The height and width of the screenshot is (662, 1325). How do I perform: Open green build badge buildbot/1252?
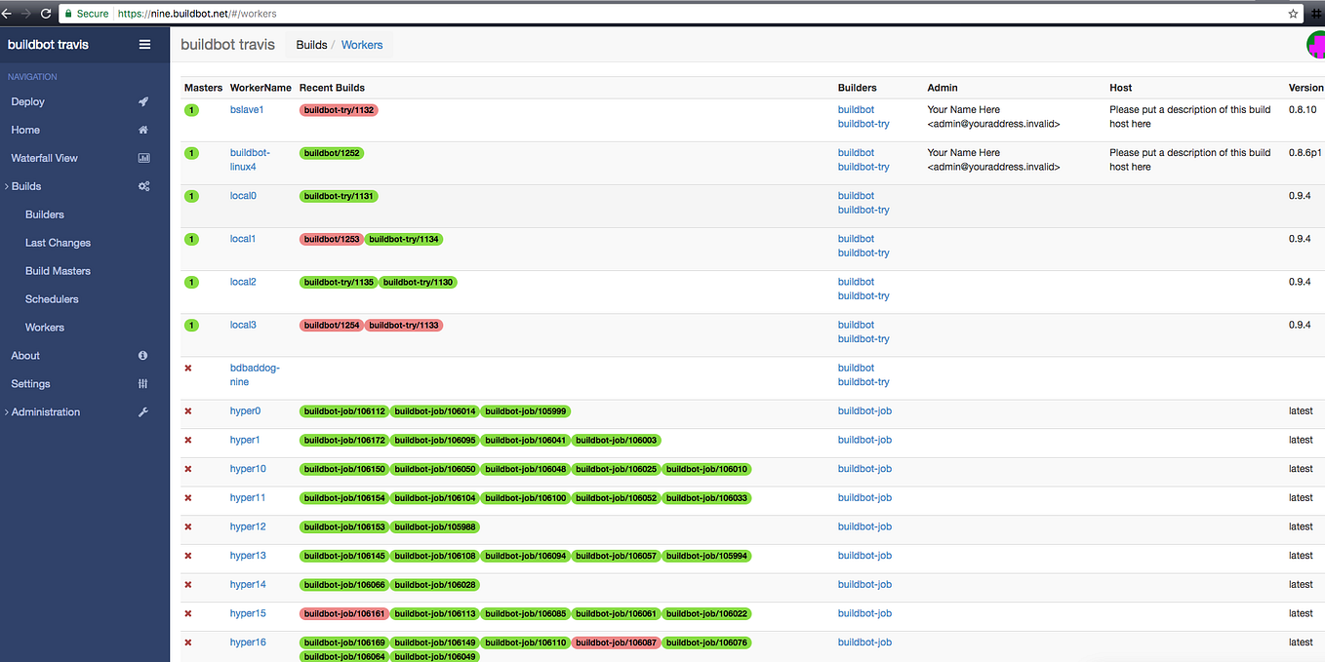tap(332, 153)
